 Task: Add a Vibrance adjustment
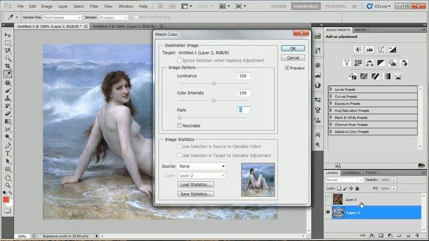(x=347, y=63)
